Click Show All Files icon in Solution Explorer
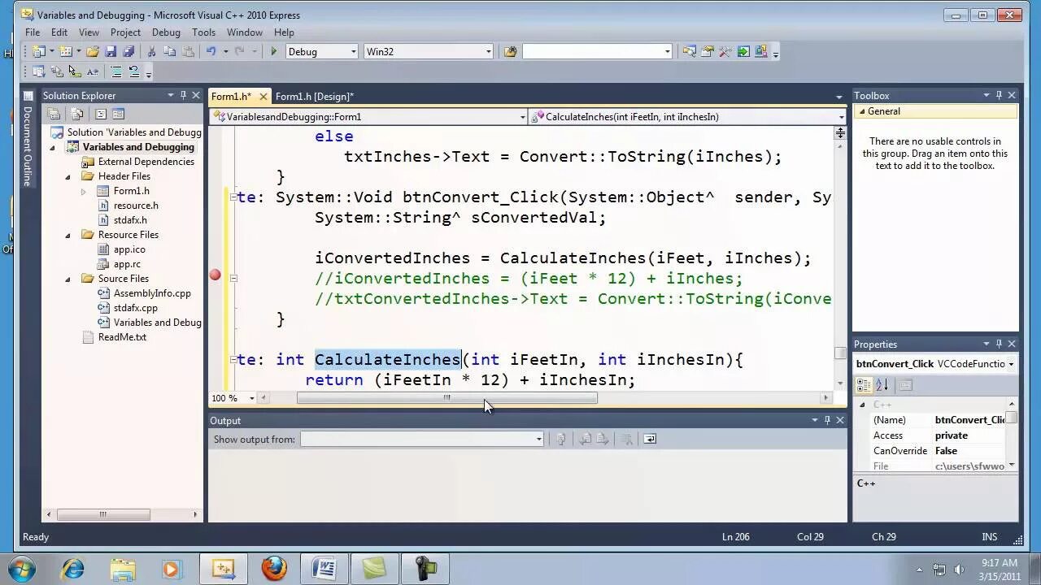Image resolution: width=1041 pixels, height=585 pixels. [x=77, y=114]
